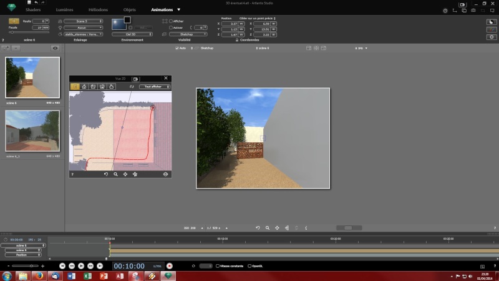
Task: Select the Animations tab
Action: tap(162, 10)
